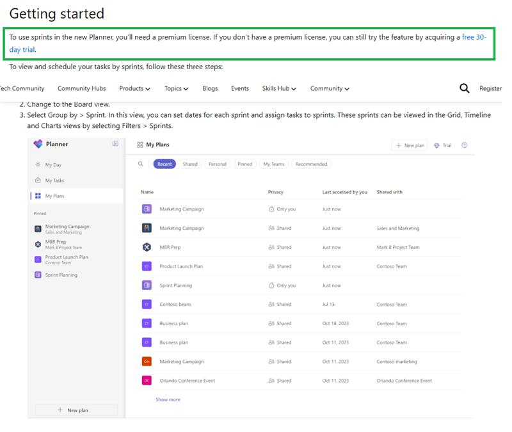Click the search icon beside Recent filter
This screenshot has height=432, width=512.
[x=140, y=164]
